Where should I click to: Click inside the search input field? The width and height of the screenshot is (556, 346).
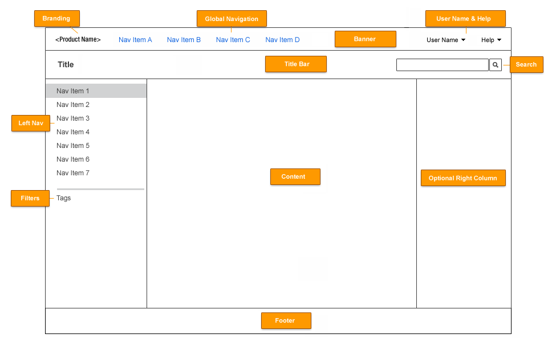[x=442, y=65]
